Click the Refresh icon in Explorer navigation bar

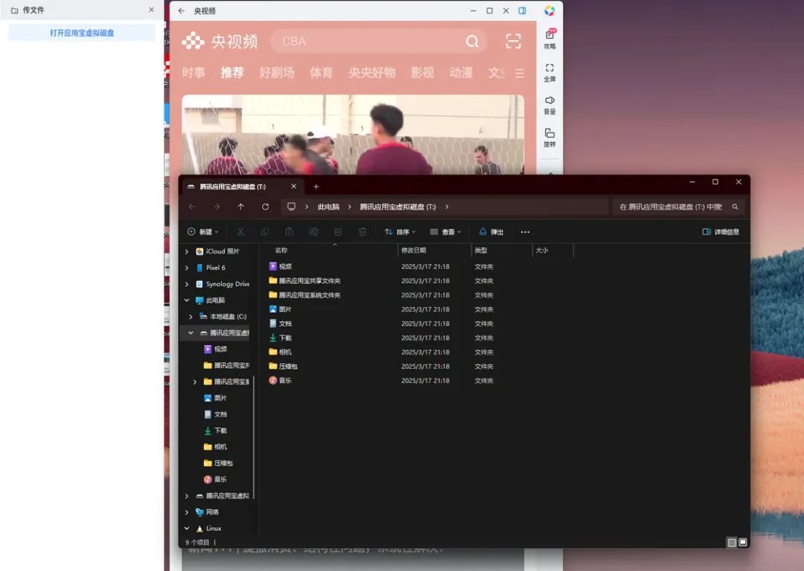266,207
